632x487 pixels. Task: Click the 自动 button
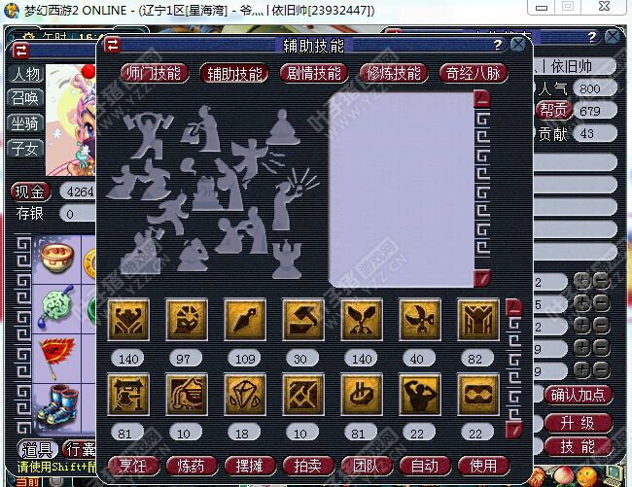(x=425, y=466)
